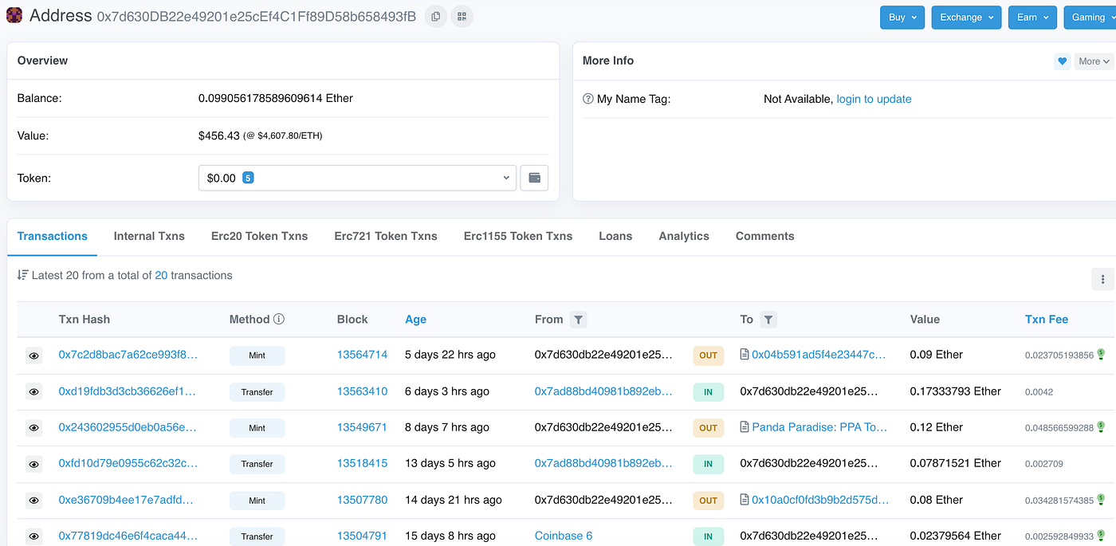The width and height of the screenshot is (1116, 546).
Task: Open transaction hash 0x243602955d0eb0a56e
Action: point(128,427)
